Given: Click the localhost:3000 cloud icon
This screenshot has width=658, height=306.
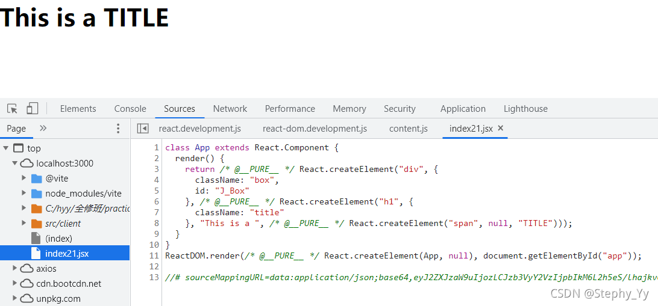Looking at the screenshot, I should point(27,164).
